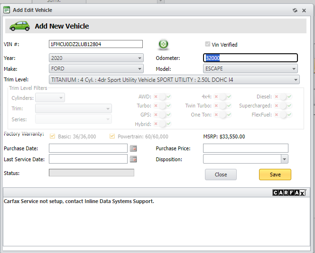
Task: Click the green VIN decode wheel icon
Action: point(163,44)
